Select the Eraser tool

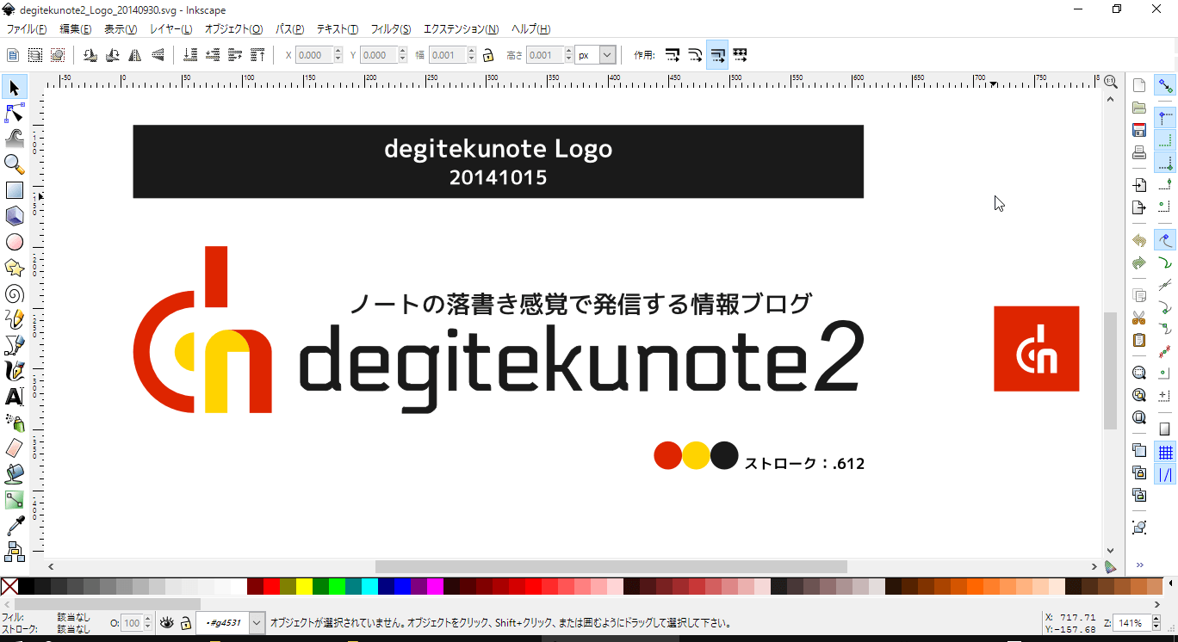coord(15,448)
